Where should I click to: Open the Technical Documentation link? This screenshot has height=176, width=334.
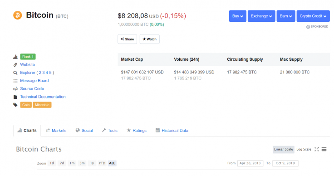[43, 97]
